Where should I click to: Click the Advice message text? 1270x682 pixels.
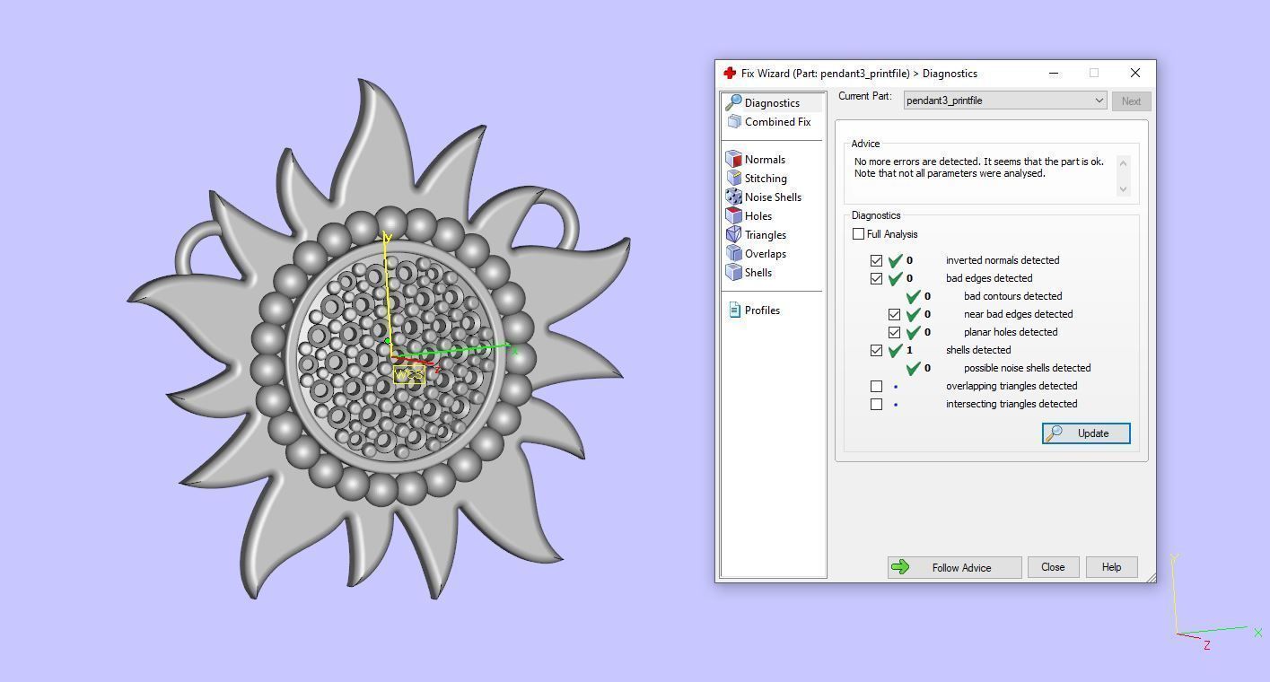tap(978, 168)
